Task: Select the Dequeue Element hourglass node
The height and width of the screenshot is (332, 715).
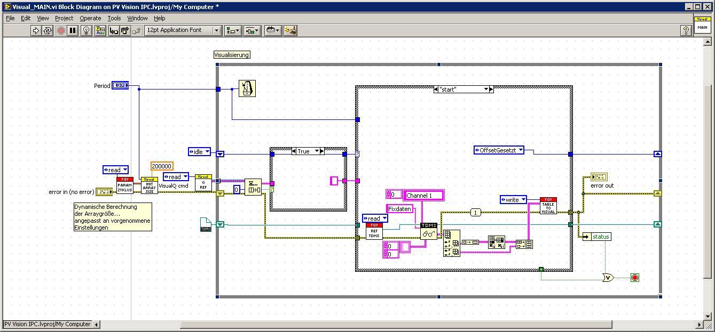Action: (x=253, y=187)
